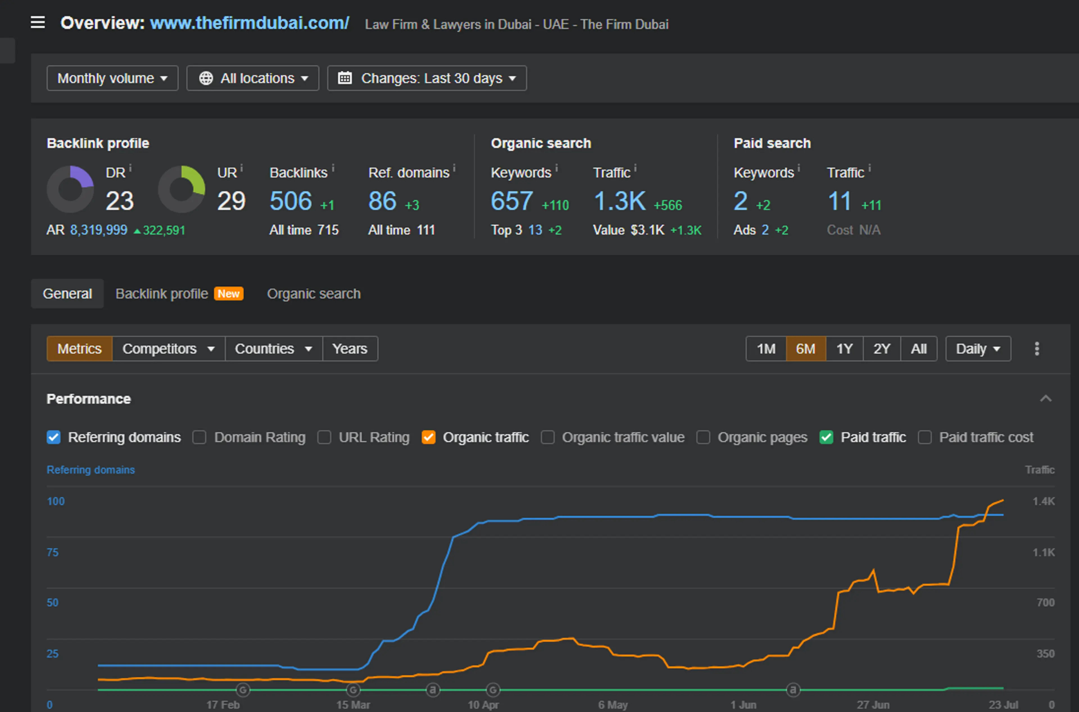
Task: Click the Google update marker near 15 Mar
Action: click(353, 690)
